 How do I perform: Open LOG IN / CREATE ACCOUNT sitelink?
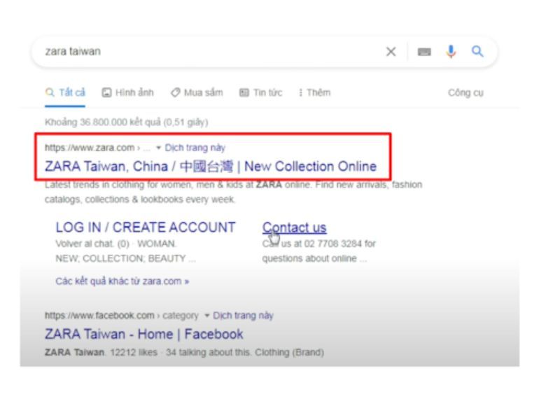pos(146,227)
